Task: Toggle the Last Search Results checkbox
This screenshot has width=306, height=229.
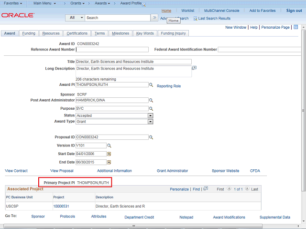Action: tap(195, 19)
